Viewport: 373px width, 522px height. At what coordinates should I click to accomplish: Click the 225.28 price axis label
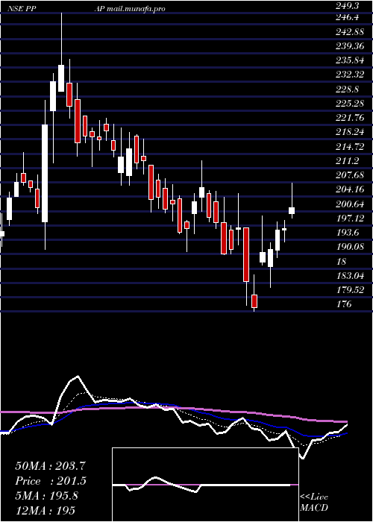pos(350,103)
